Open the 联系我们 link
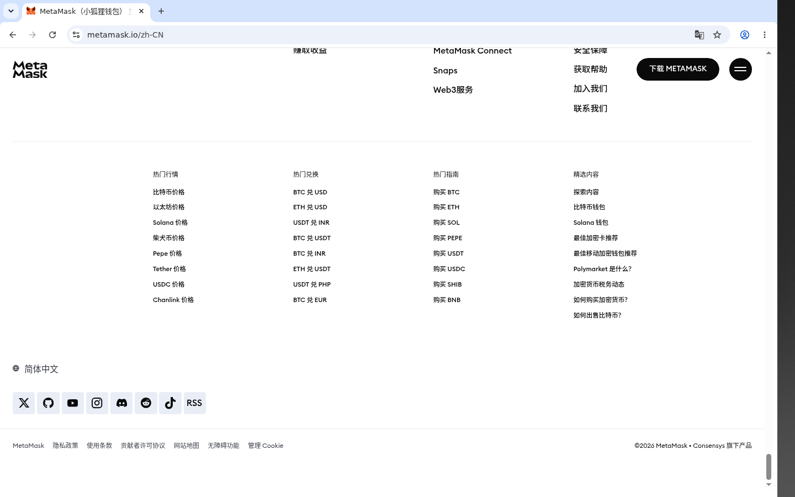Viewport: 795px width, 497px height. (x=590, y=108)
